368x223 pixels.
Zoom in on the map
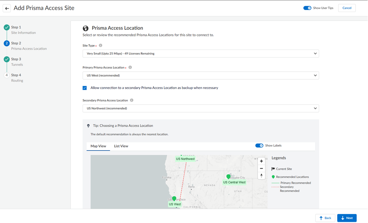[x=261, y=161]
